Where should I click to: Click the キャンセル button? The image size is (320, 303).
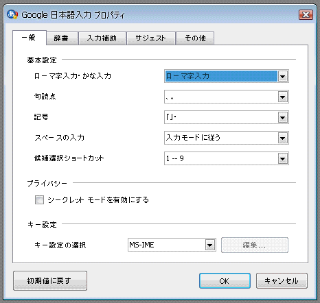coord(282,280)
